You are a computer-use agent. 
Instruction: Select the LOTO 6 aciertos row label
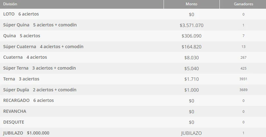click(21, 14)
